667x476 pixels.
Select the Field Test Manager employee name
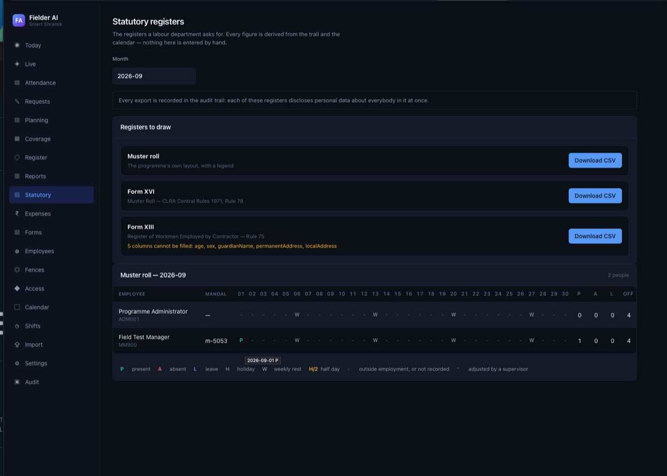click(144, 337)
